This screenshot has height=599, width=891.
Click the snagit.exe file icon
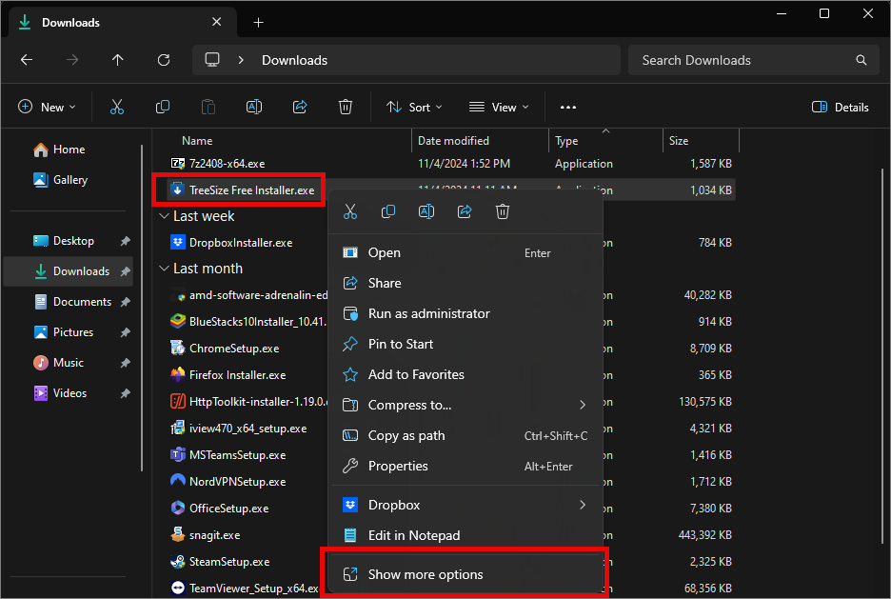pyautogui.click(x=178, y=535)
